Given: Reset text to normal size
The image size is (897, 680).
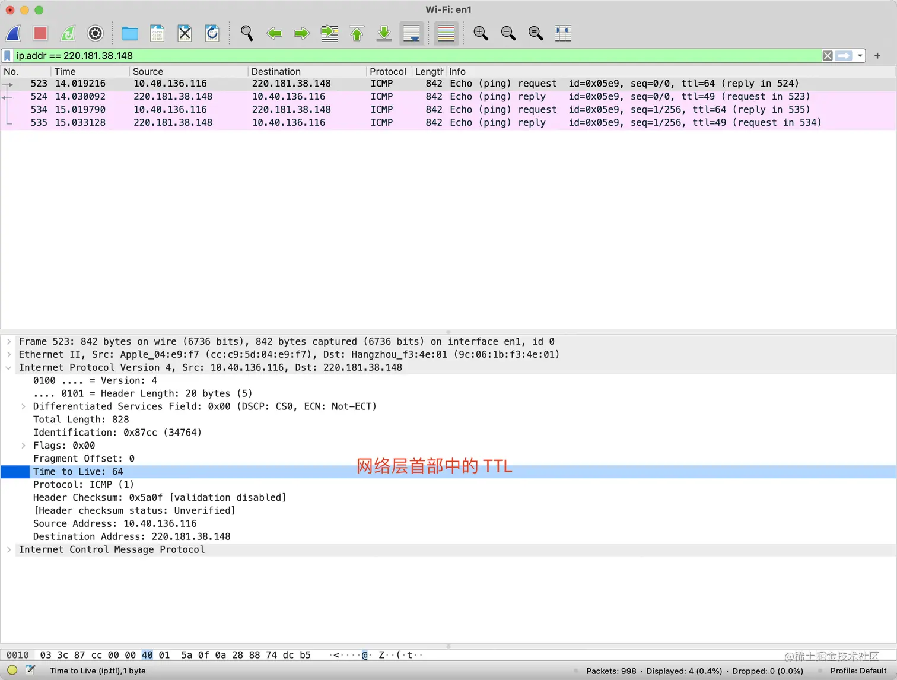Looking at the screenshot, I should (536, 33).
